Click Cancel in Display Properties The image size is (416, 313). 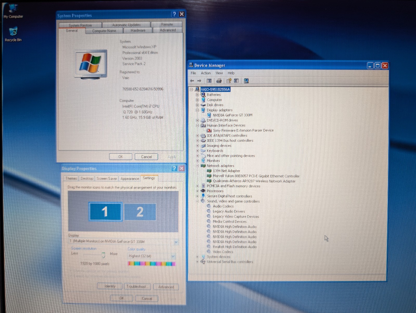147,298
